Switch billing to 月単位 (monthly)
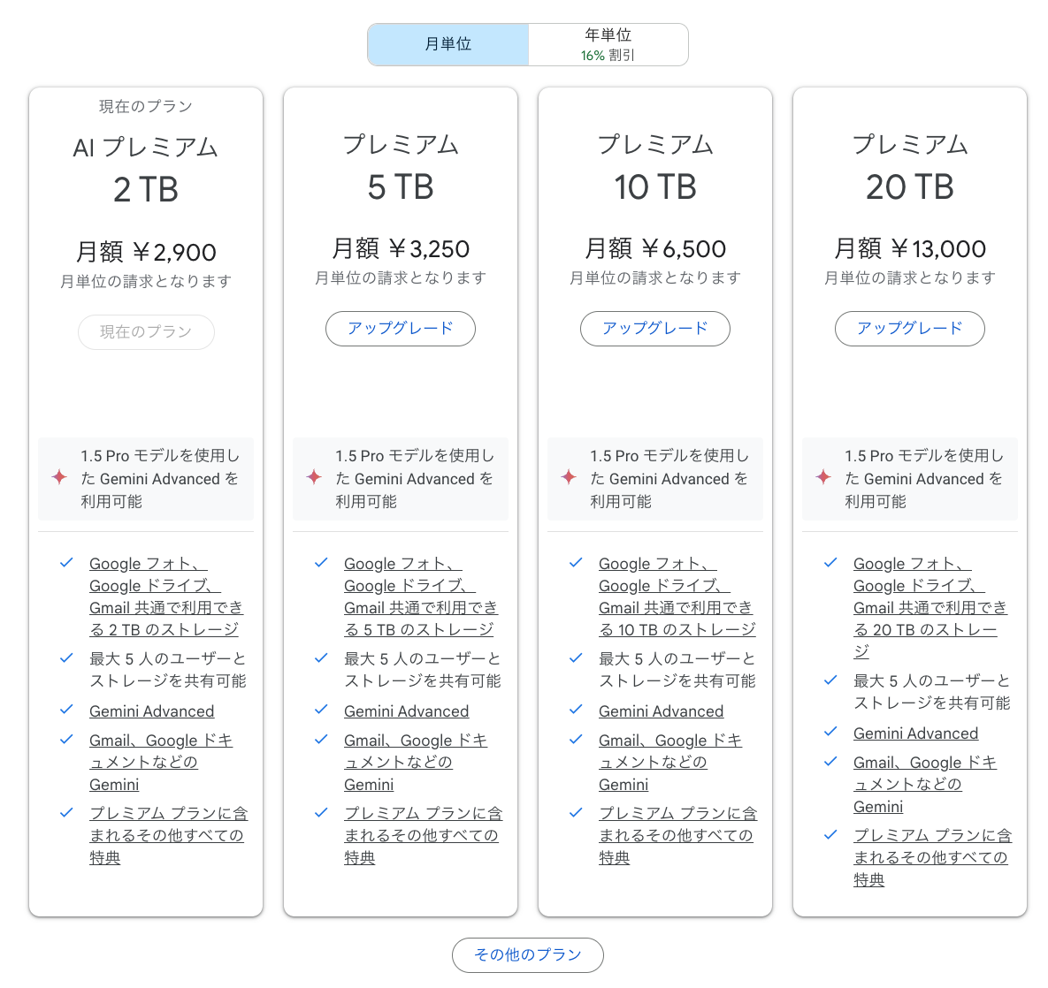Image resolution: width=1048 pixels, height=988 pixels. tap(448, 44)
